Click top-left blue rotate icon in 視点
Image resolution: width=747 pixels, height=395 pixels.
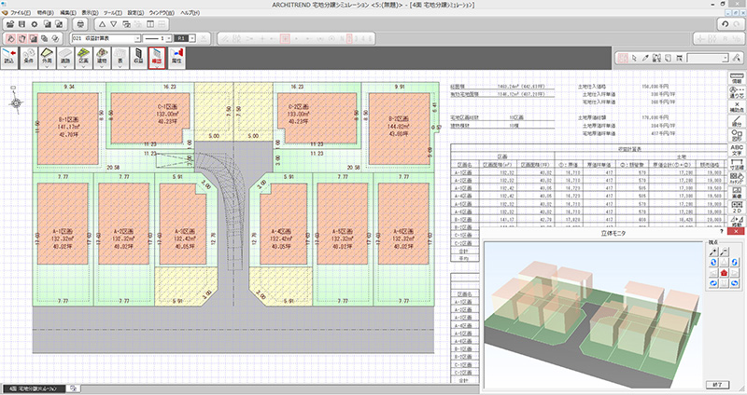coord(713,263)
